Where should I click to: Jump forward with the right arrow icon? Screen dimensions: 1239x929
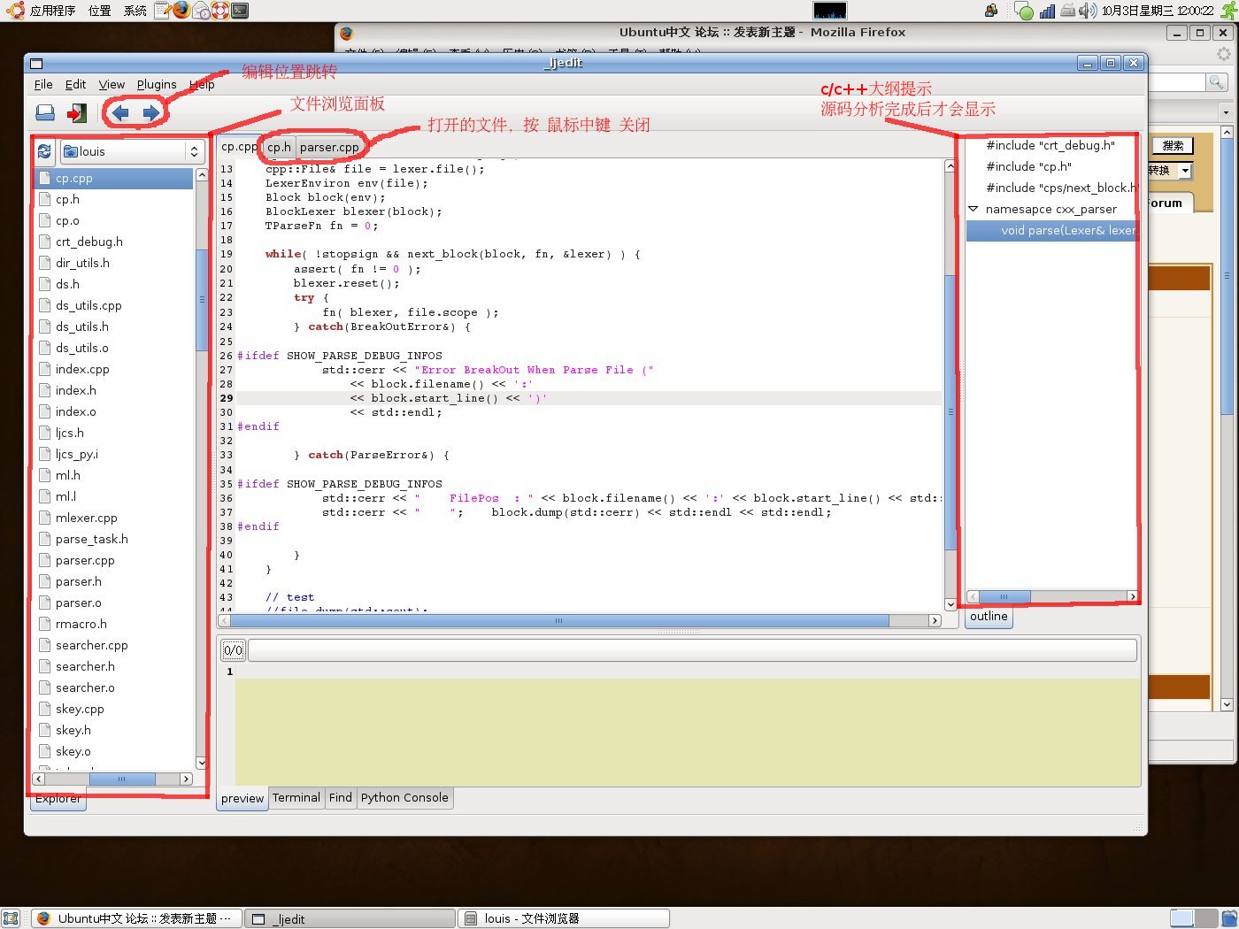tap(151, 112)
